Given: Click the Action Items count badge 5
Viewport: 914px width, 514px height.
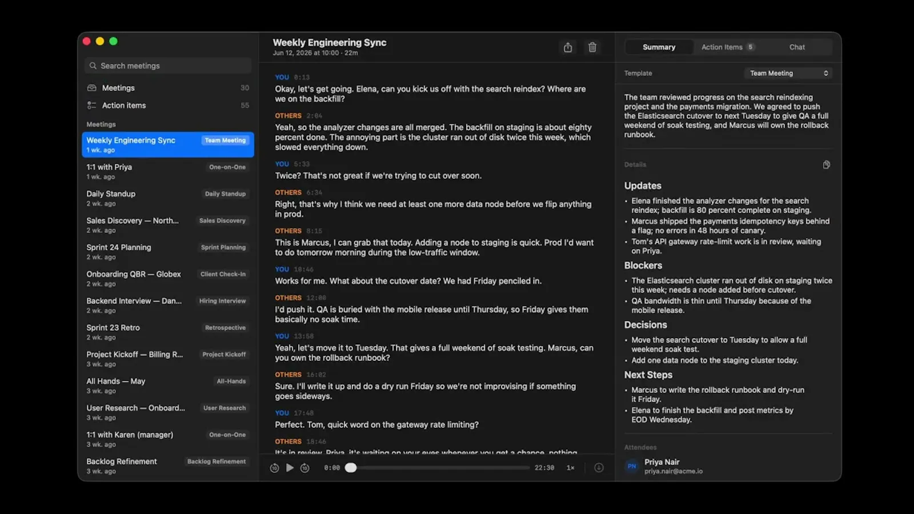Looking at the screenshot, I should point(750,47).
